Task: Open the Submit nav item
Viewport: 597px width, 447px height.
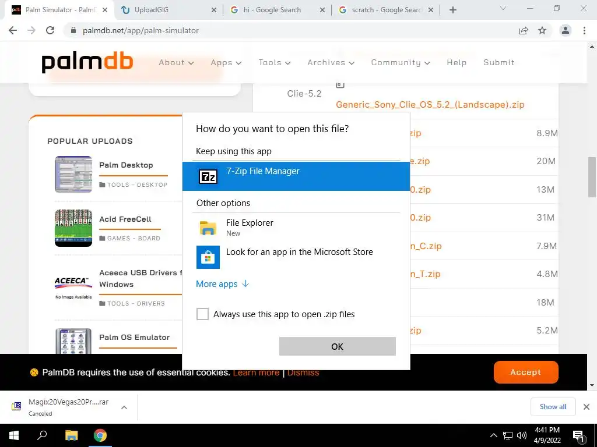Action: (x=499, y=63)
